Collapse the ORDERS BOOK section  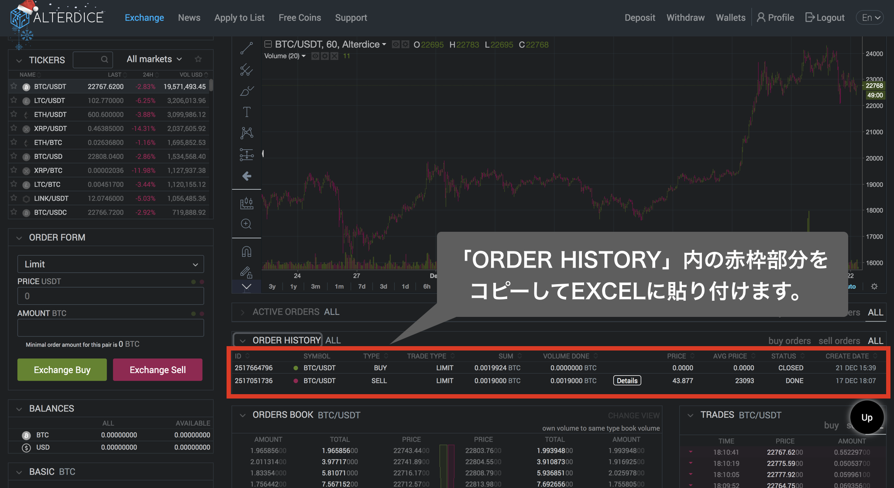(x=243, y=415)
